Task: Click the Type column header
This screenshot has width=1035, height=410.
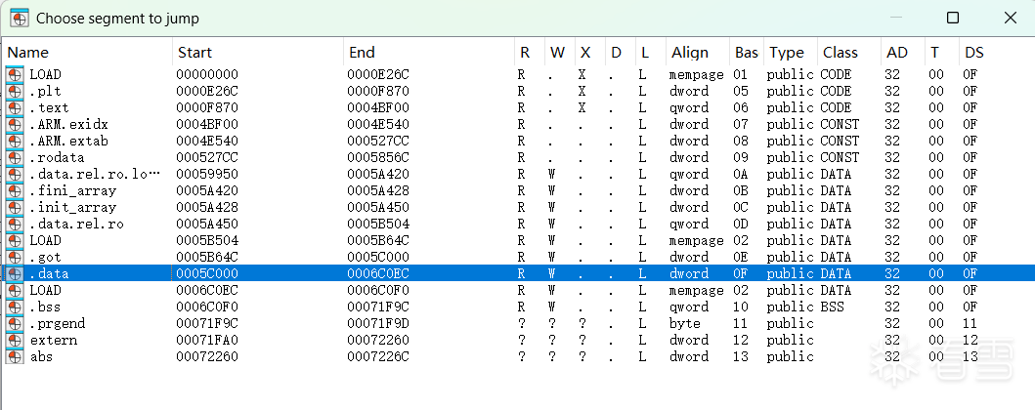Action: coord(788,52)
